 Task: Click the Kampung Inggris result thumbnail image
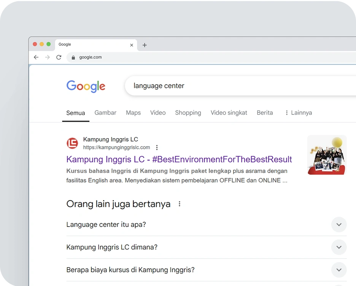pos(326,155)
